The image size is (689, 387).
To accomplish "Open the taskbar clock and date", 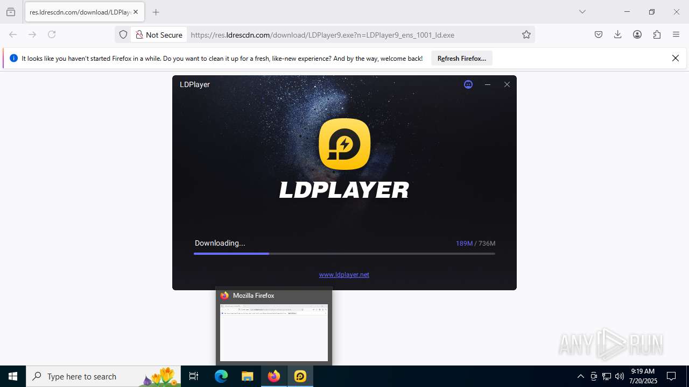I will [643, 376].
